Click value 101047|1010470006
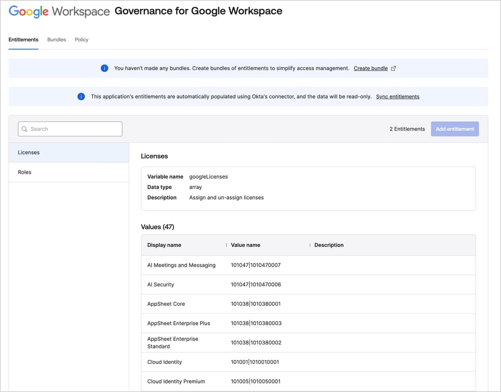 pyautogui.click(x=256, y=284)
